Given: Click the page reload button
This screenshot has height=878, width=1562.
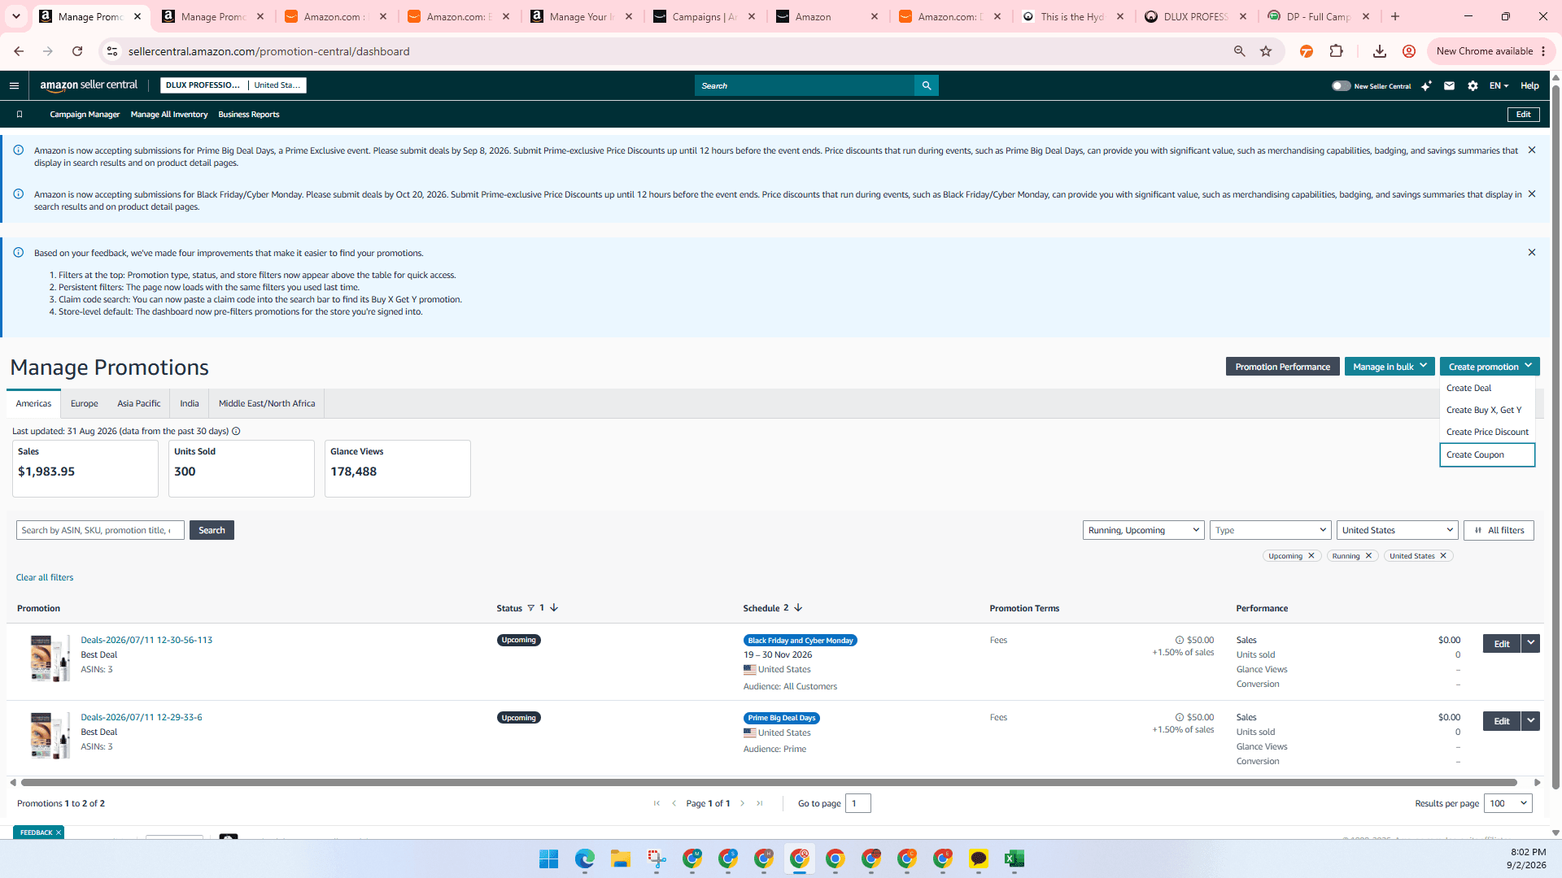Looking at the screenshot, I should pos(77,51).
